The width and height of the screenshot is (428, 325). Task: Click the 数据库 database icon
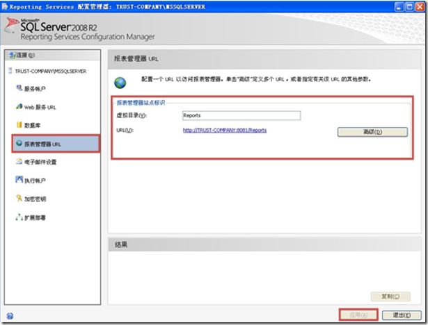pyautogui.click(x=19, y=125)
